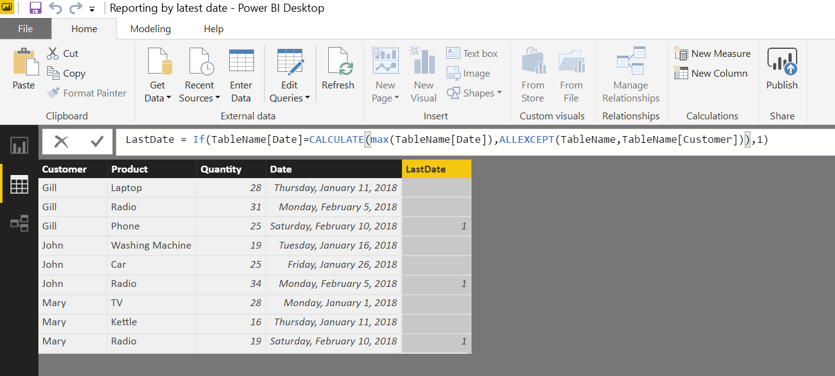This screenshot has width=835, height=376.
Task: Click the Car product cell
Action: (x=152, y=265)
